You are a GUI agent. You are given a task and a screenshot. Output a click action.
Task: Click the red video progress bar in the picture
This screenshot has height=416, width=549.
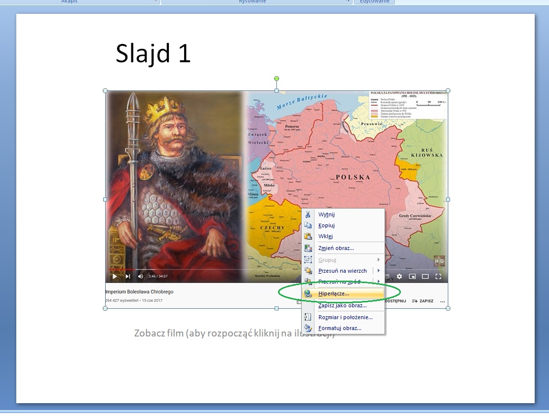click(x=121, y=269)
